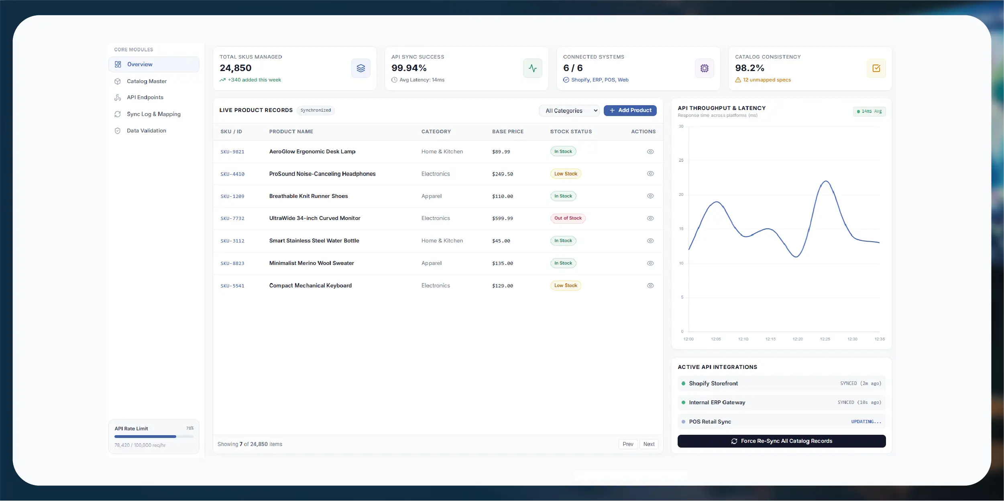The width and height of the screenshot is (1004, 501).
Task: View details for Smart Stainless Steel Water Bottle
Action: pos(651,241)
